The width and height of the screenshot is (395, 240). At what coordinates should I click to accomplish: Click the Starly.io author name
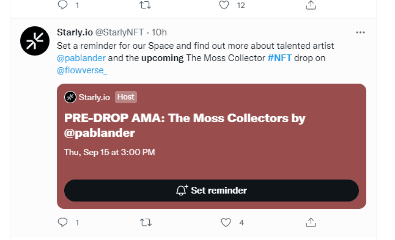(75, 32)
